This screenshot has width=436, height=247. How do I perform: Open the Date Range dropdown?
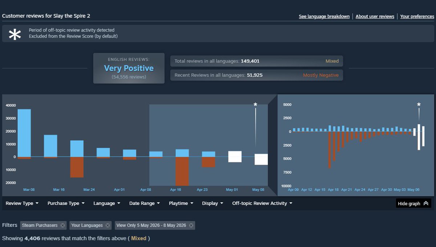[145, 203]
